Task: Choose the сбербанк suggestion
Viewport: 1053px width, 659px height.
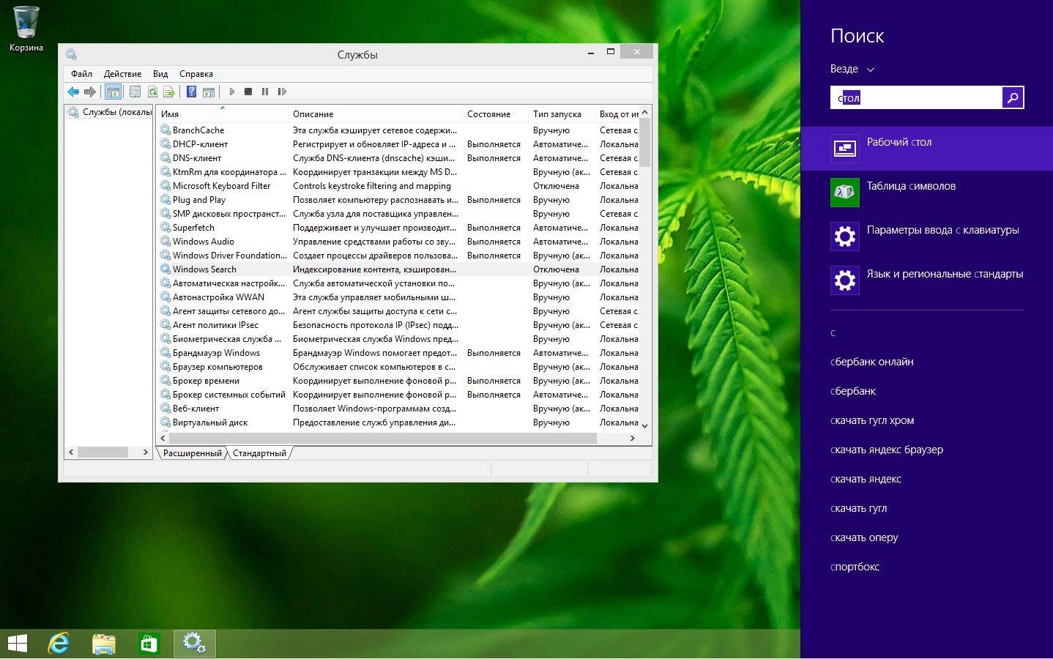Action: click(x=853, y=391)
